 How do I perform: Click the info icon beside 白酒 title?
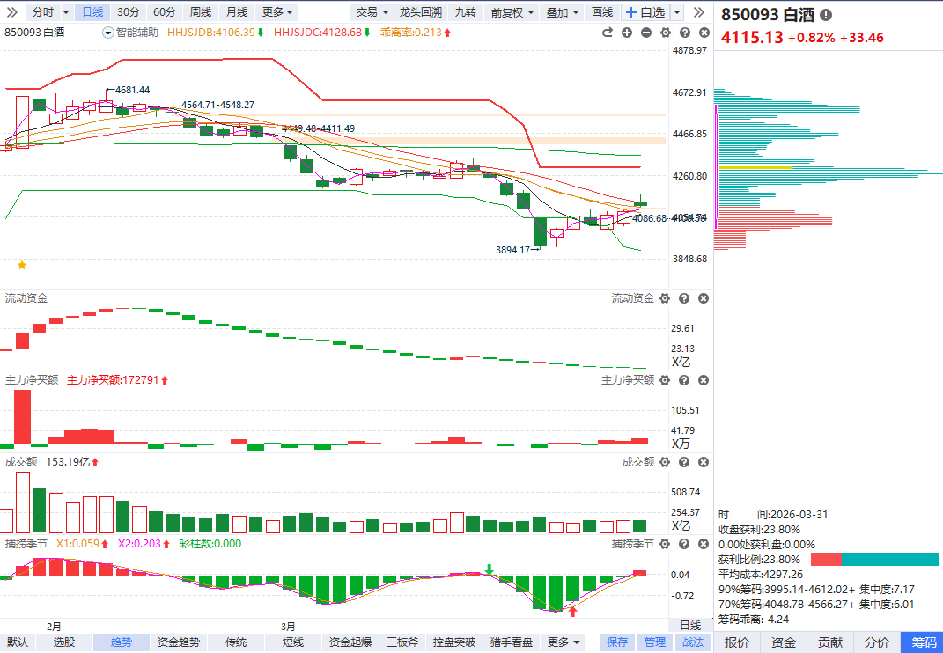click(825, 16)
